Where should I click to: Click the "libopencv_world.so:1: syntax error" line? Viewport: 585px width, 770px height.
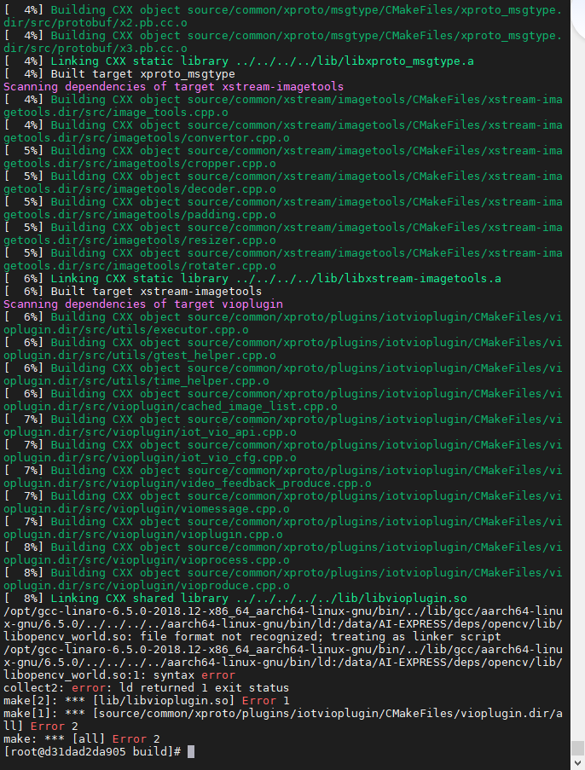119,674
